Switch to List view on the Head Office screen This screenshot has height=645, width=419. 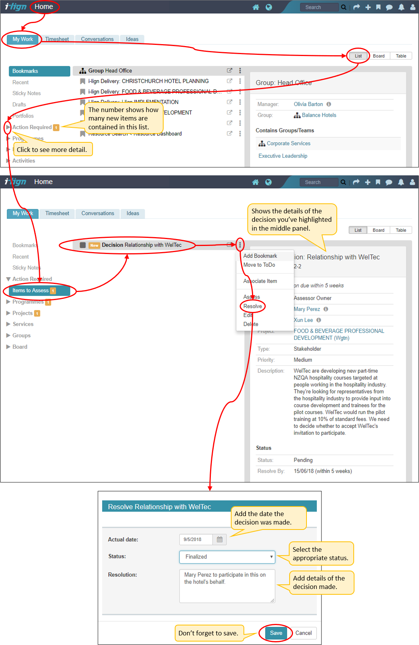[x=358, y=56]
